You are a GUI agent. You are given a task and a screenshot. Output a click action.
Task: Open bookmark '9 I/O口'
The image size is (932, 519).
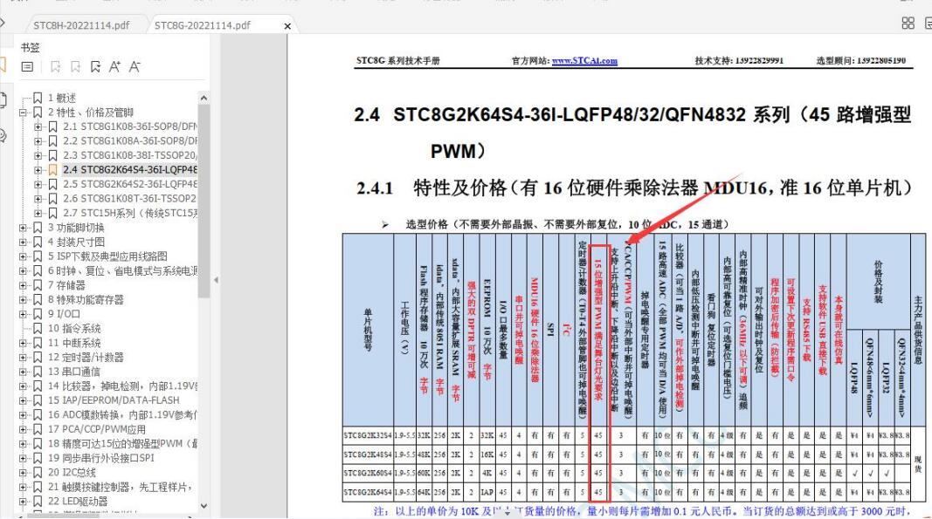tap(64, 313)
